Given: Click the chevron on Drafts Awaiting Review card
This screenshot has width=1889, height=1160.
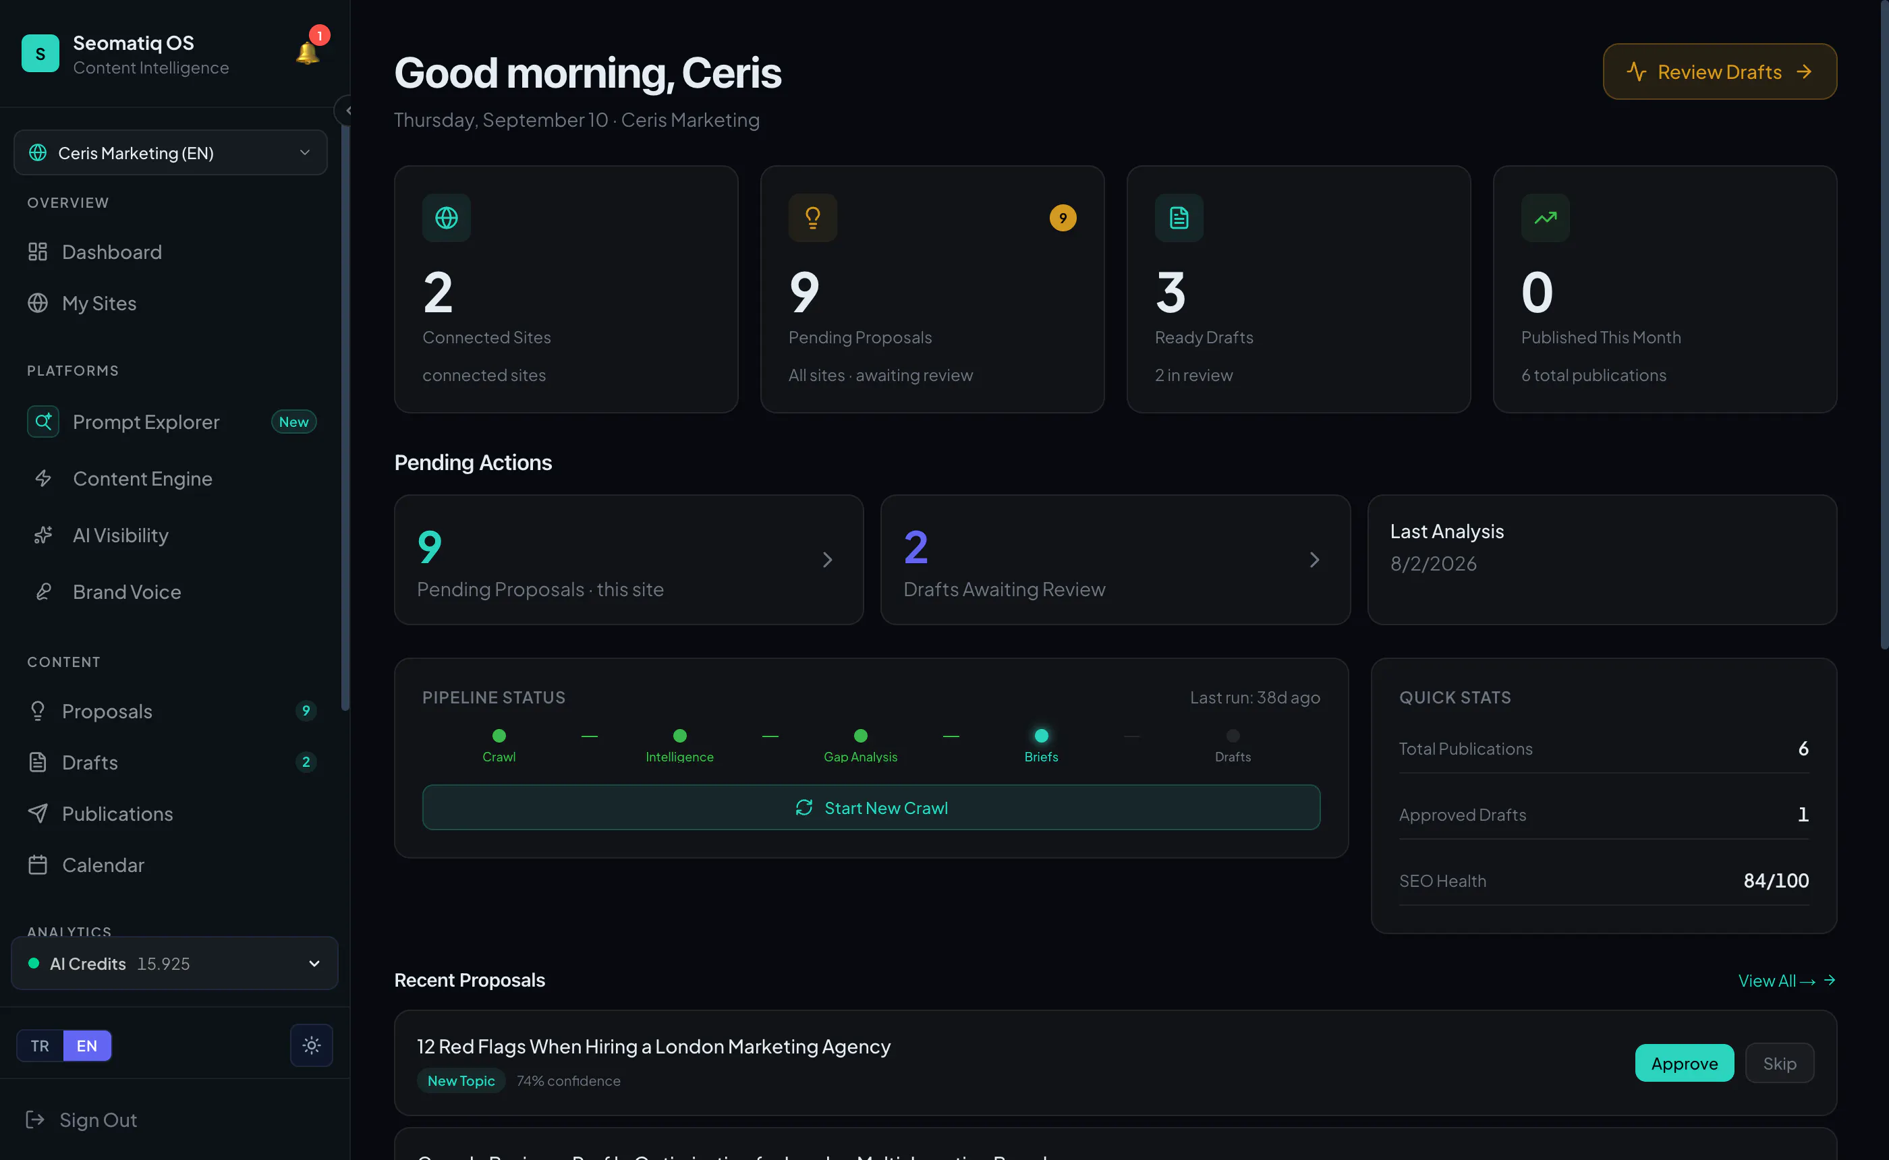Looking at the screenshot, I should tap(1314, 560).
